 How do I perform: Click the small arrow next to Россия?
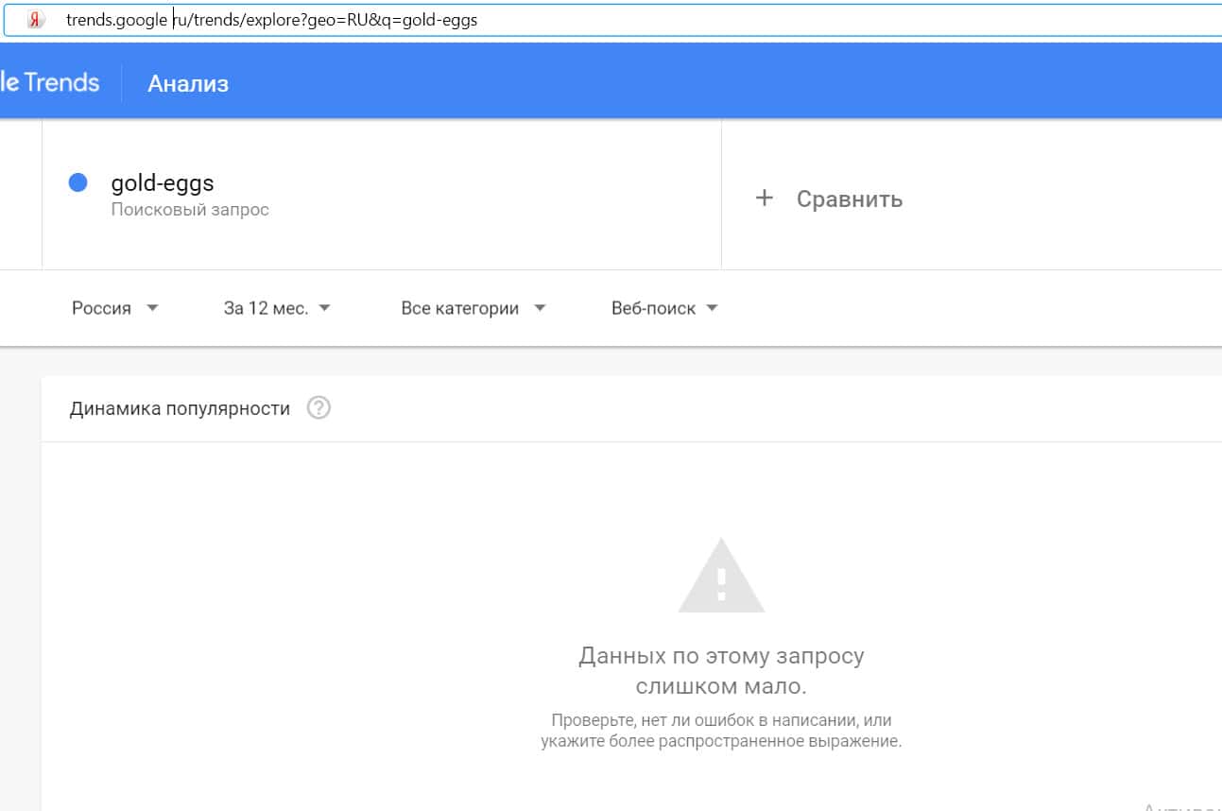tap(153, 308)
